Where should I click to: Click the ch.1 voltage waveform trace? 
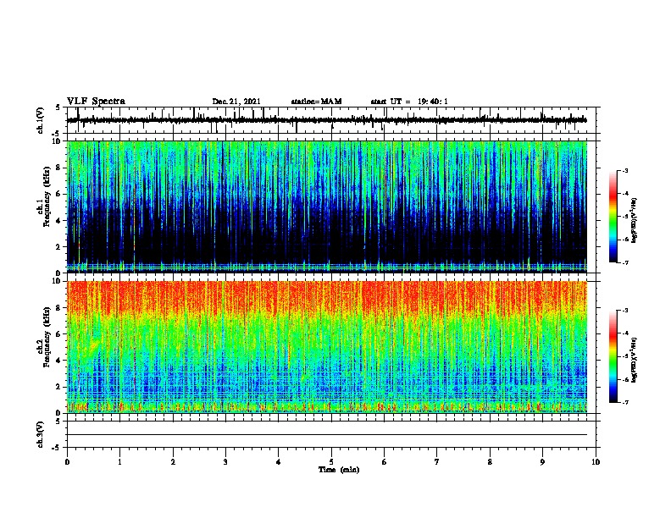tap(326, 120)
